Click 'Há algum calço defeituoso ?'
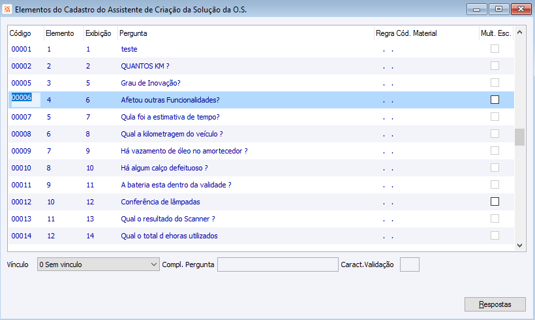 (x=164, y=168)
